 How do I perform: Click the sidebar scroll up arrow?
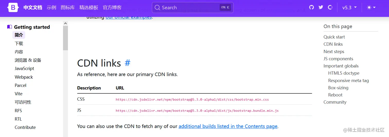click(65, 24)
